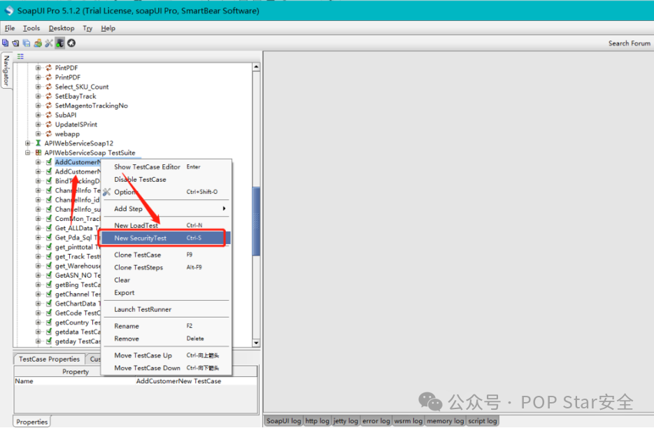Open the community forum people icon
This screenshot has height=428, width=654.
38,43
